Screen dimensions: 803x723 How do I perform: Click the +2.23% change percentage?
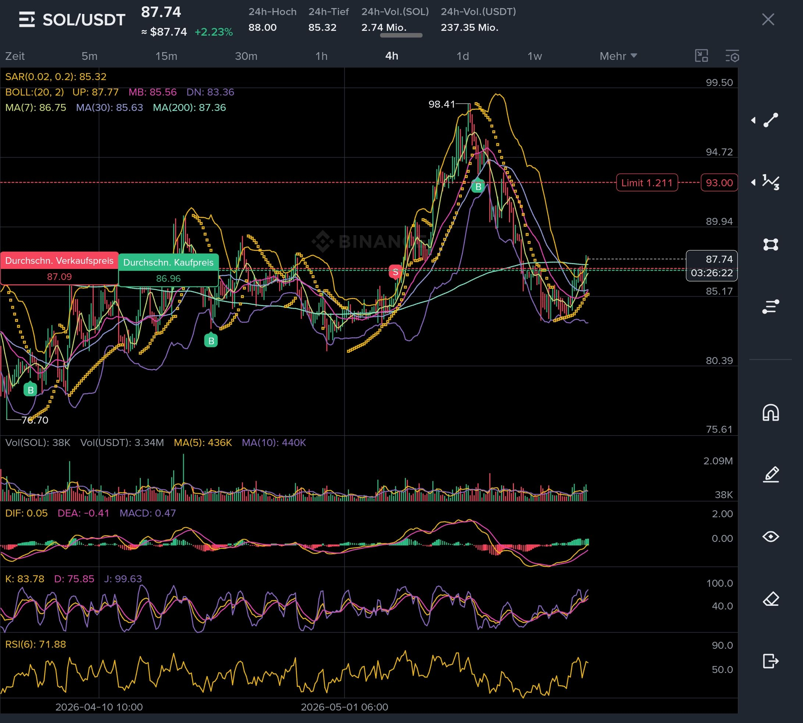pos(214,32)
